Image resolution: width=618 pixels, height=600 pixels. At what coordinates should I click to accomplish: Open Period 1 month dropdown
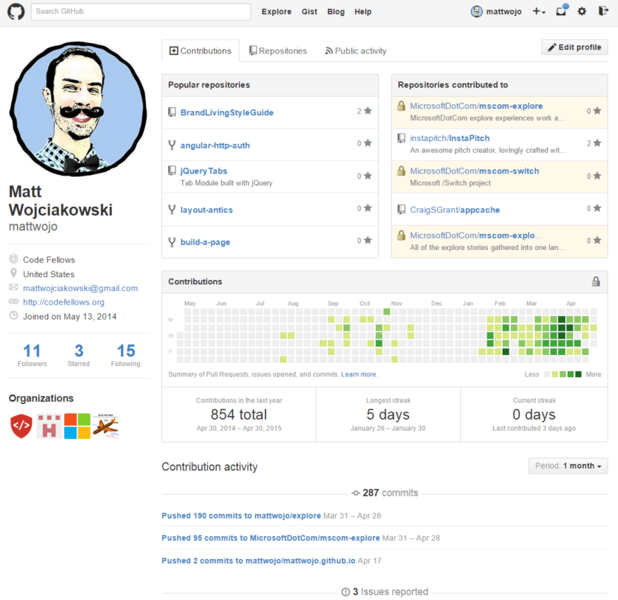[568, 466]
